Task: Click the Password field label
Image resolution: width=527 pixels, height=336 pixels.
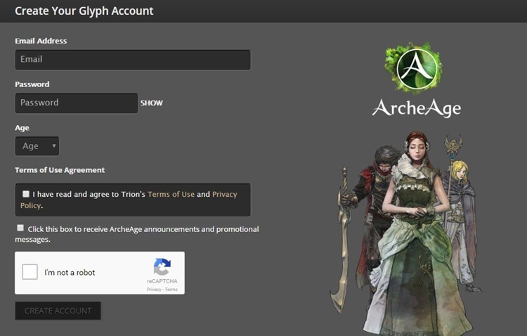Action: [x=32, y=84]
